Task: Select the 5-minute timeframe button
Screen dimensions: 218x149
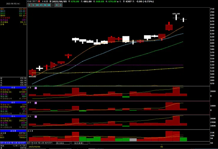Action: point(33,5)
